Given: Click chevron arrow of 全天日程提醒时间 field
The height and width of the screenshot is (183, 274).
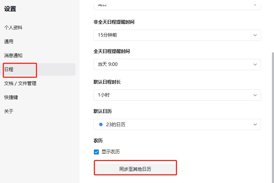Looking at the screenshot, I should point(255,64).
